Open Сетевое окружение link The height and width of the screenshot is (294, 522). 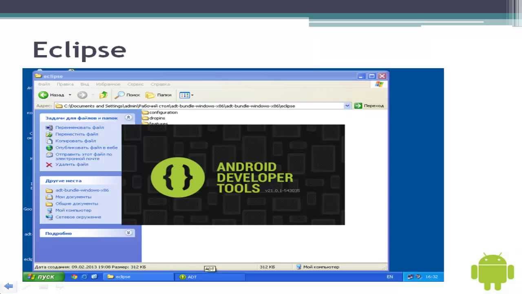(78, 217)
